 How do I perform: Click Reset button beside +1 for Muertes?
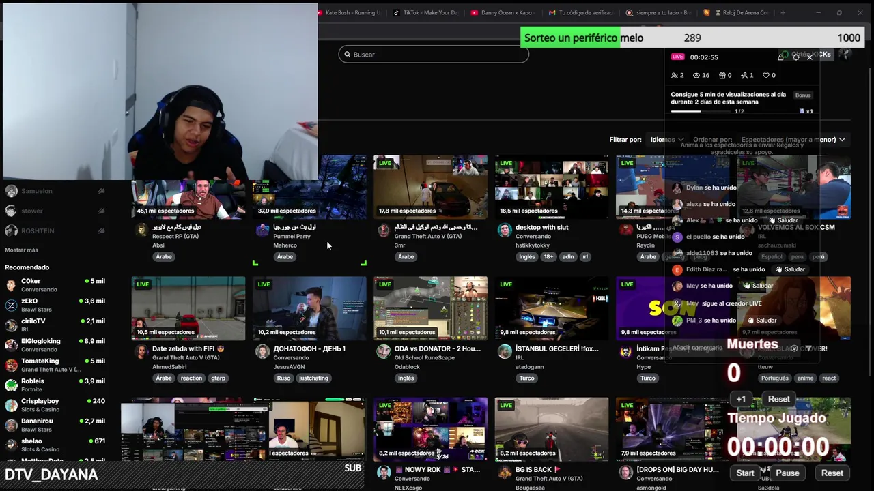[778, 399]
